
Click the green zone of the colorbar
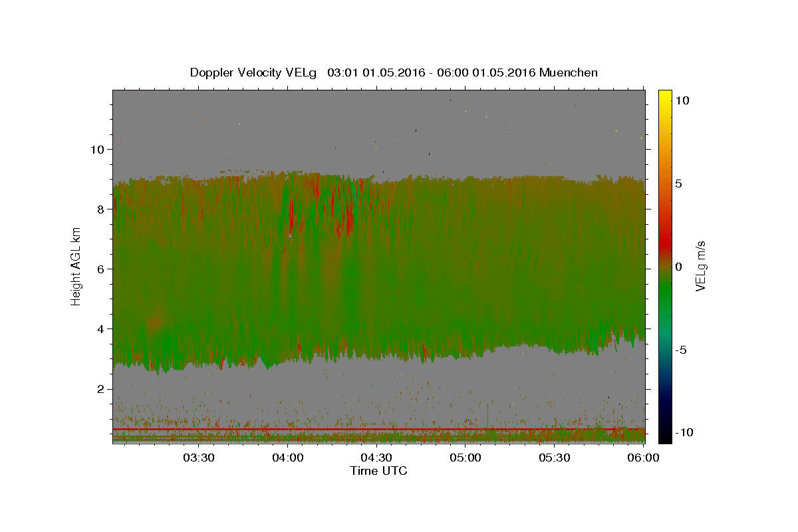665,293
